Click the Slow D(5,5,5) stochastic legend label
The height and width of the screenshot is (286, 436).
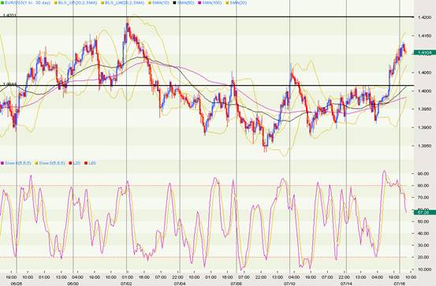tap(52, 163)
